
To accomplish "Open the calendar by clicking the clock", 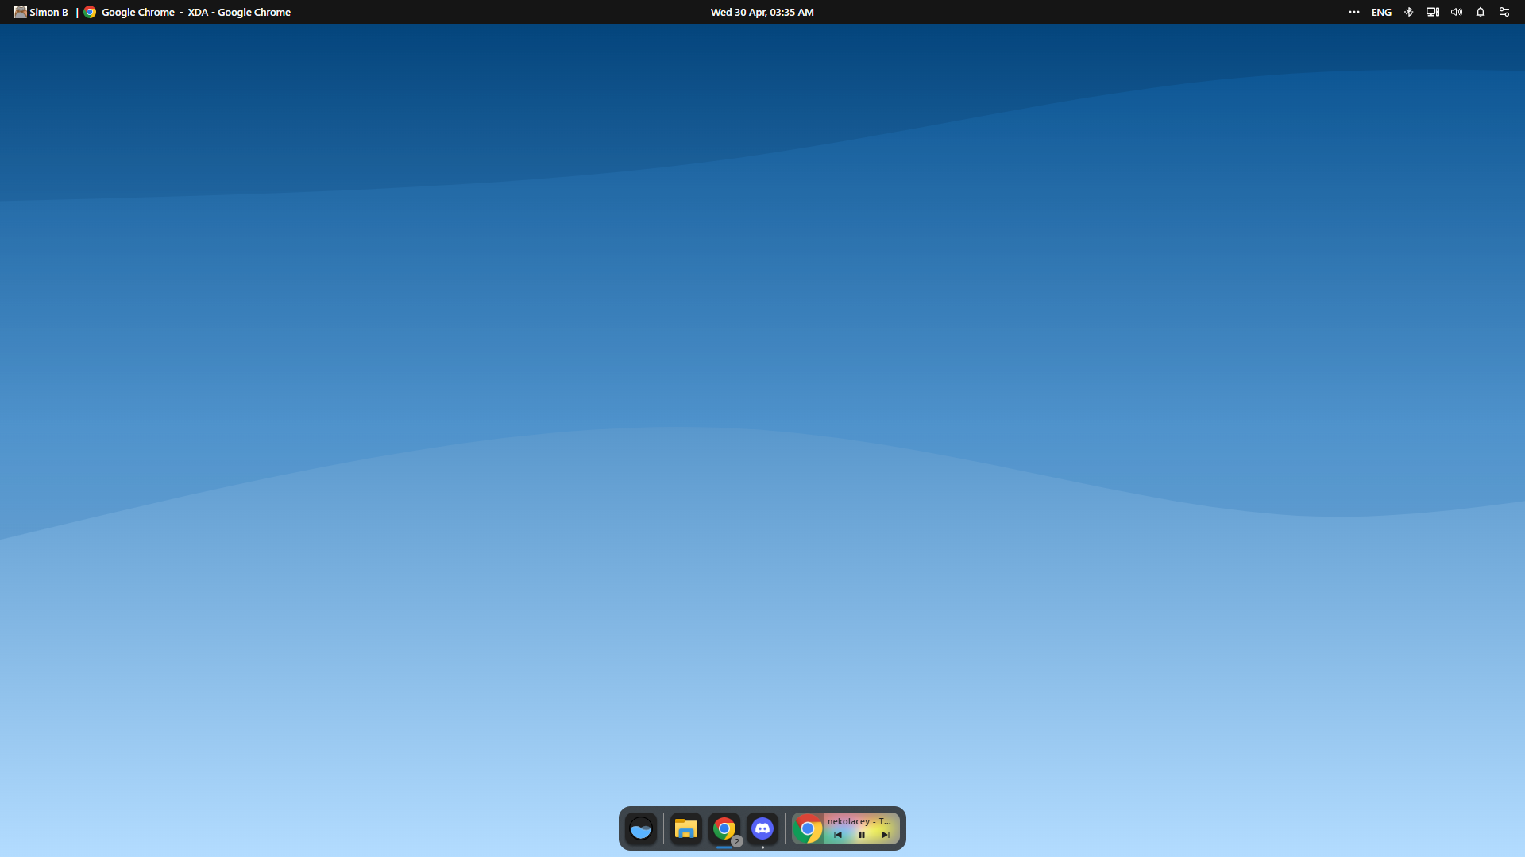I will [x=762, y=12].
